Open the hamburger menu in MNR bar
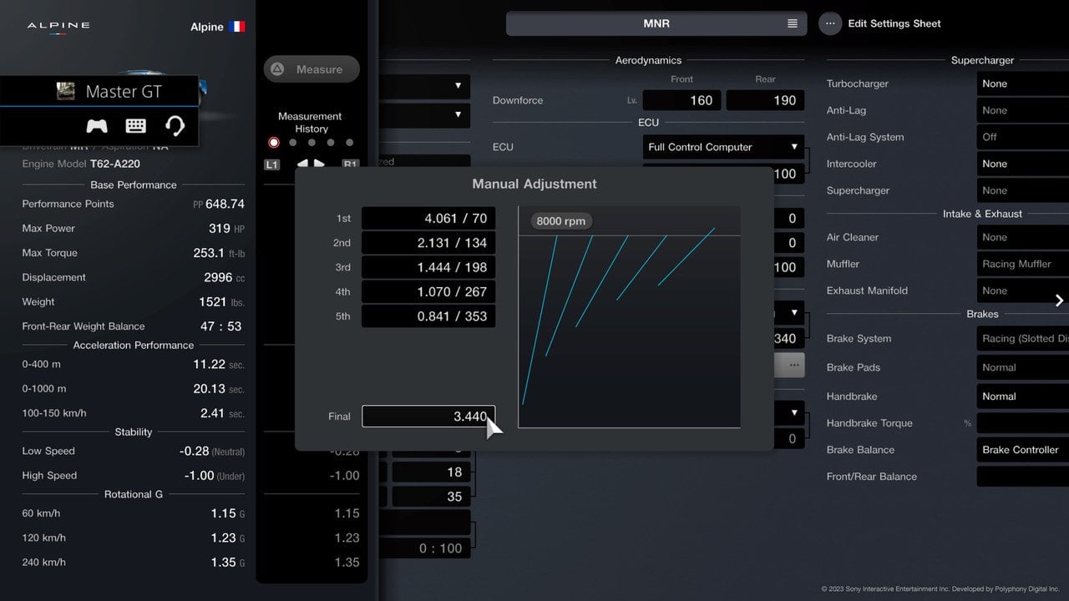The image size is (1069, 601). click(793, 23)
